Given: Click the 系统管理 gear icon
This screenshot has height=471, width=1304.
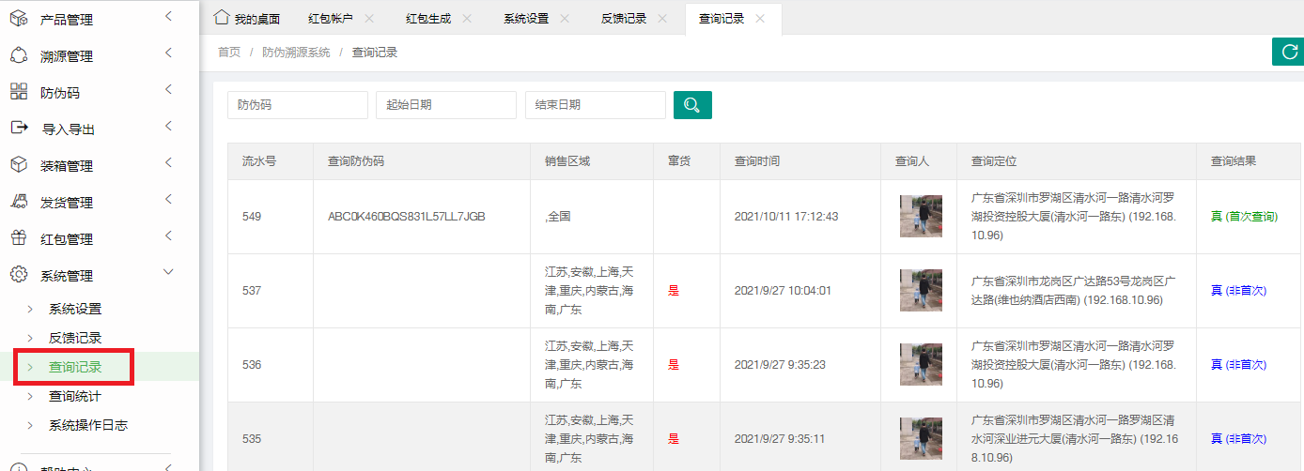Looking at the screenshot, I should click(19, 275).
